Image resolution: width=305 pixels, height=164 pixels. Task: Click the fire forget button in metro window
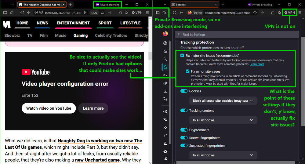tap(127, 13)
